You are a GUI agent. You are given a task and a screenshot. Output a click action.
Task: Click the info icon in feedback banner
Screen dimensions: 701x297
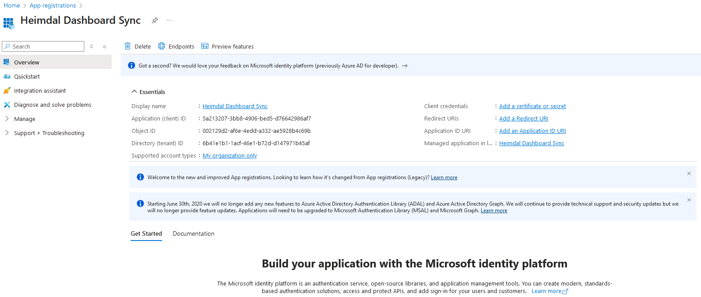(132, 65)
